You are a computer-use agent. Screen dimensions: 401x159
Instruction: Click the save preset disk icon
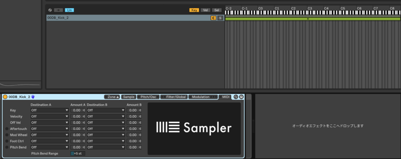click(x=241, y=97)
